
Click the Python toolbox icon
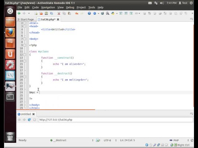point(113,13)
